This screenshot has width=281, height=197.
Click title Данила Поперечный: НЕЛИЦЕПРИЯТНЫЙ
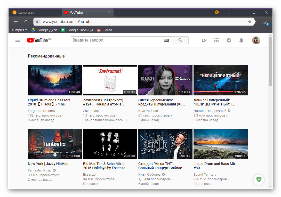click(x=214, y=102)
